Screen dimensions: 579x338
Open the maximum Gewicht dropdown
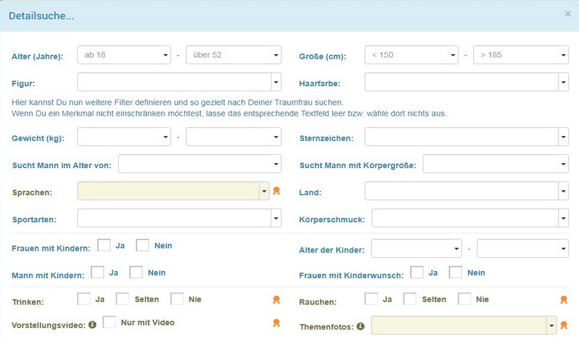[233, 137]
